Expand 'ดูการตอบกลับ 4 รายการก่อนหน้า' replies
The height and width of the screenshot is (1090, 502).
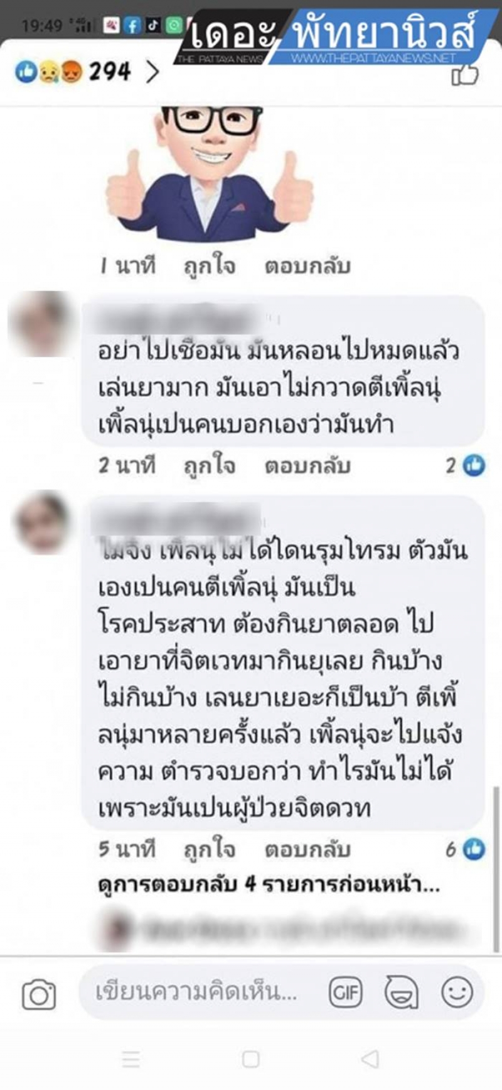[269, 885]
